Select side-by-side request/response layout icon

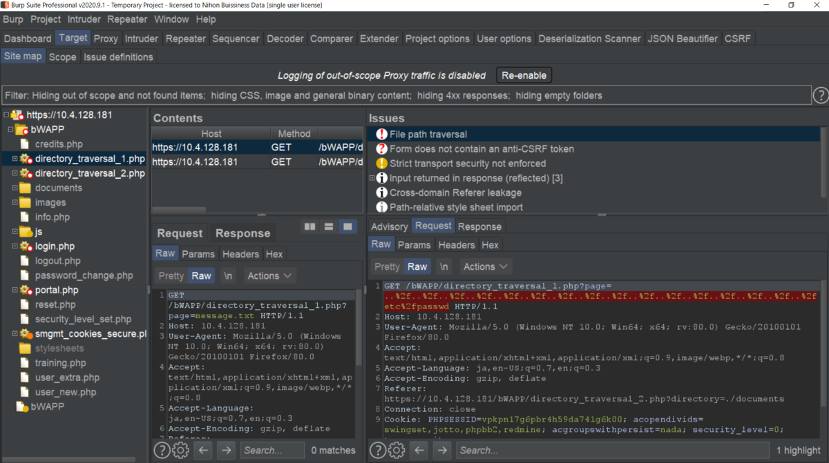309,226
